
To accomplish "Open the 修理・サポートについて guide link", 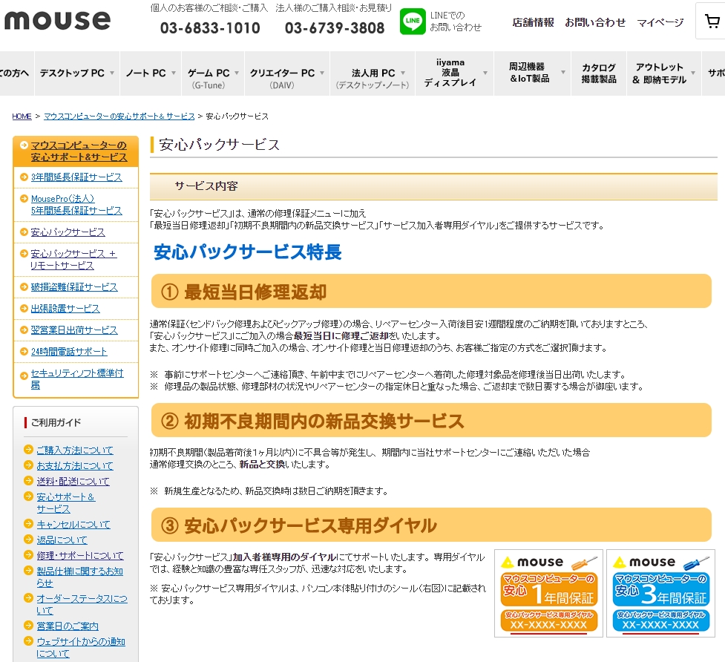I will pyautogui.click(x=80, y=555).
